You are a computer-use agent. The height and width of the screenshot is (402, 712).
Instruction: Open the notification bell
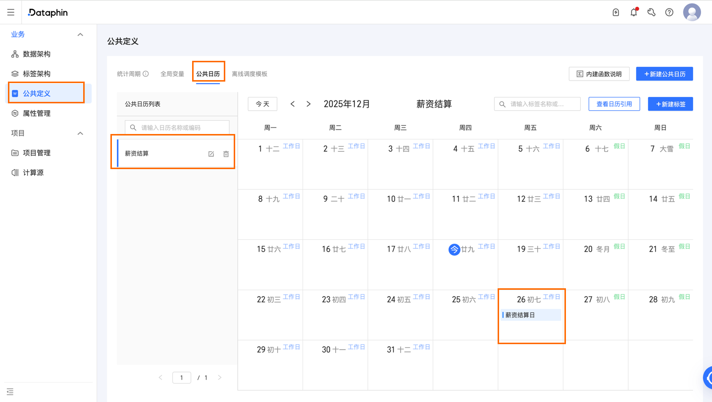coord(634,12)
